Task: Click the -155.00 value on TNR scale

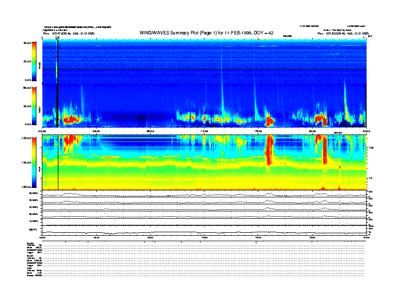Action: click(x=26, y=187)
